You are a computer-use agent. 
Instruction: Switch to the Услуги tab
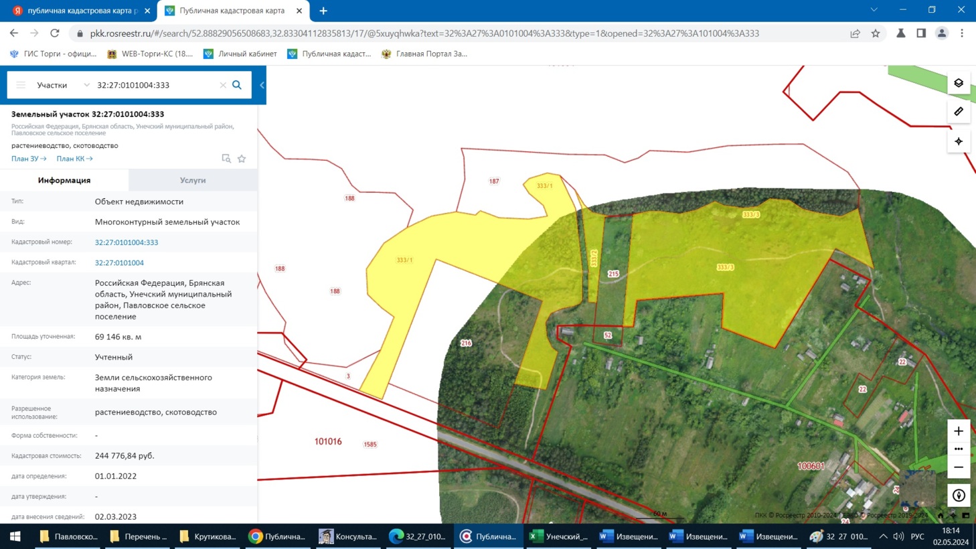tap(193, 180)
